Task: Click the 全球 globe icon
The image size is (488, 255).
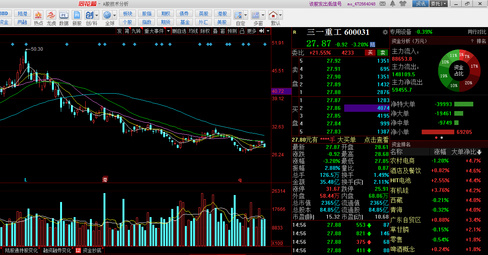Action: coord(107,15)
